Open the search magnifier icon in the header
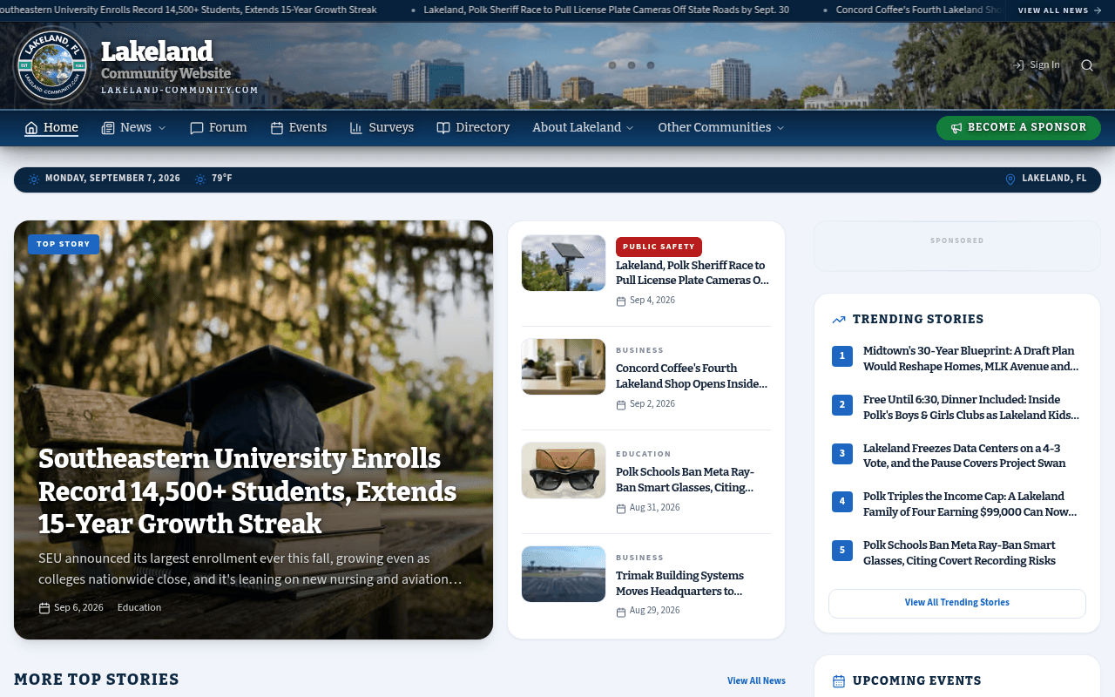This screenshot has width=1115, height=697. pos(1086,65)
